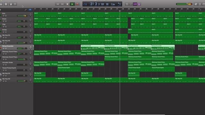This screenshot has width=205, height=115.
Task: Click the Clap track pan knob
Action: tap(30, 26)
